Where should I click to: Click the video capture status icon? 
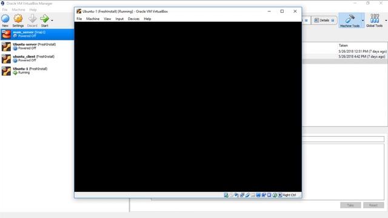(264, 195)
